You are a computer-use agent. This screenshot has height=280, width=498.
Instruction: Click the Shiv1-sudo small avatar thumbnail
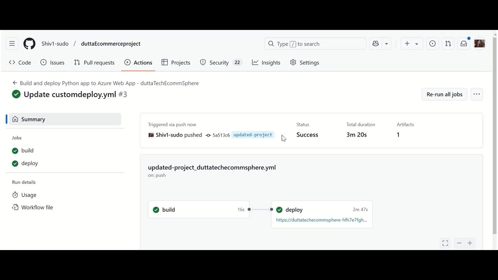coord(151,135)
